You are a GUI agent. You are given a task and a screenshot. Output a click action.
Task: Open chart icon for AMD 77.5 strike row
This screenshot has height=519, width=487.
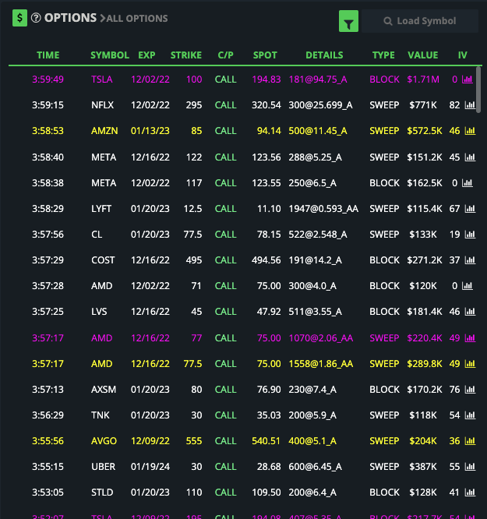[x=470, y=364]
